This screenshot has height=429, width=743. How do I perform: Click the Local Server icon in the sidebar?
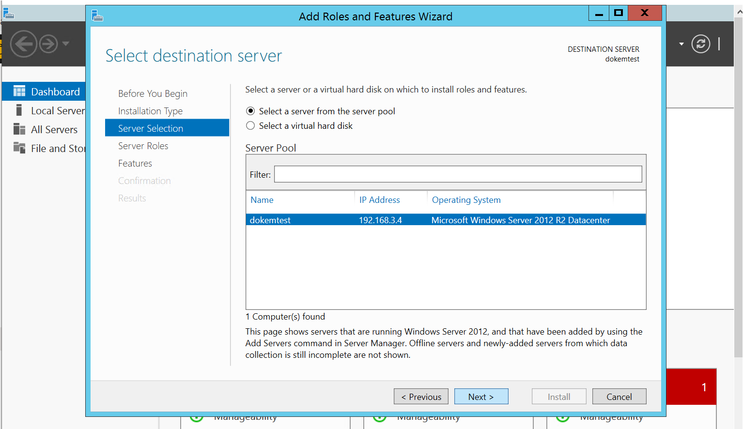19,110
